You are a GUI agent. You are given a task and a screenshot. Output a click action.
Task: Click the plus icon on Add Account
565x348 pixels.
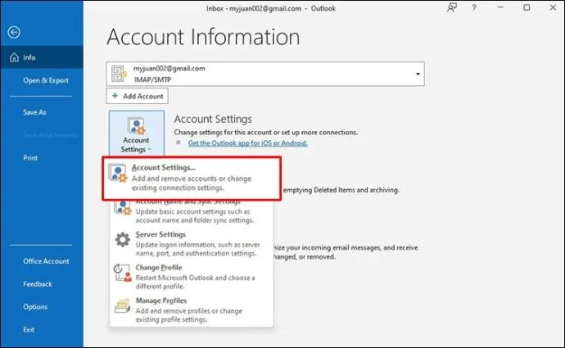pos(115,96)
